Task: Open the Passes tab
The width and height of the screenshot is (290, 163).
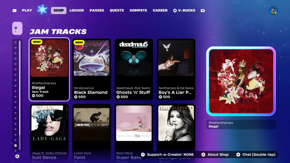Action: (97, 11)
